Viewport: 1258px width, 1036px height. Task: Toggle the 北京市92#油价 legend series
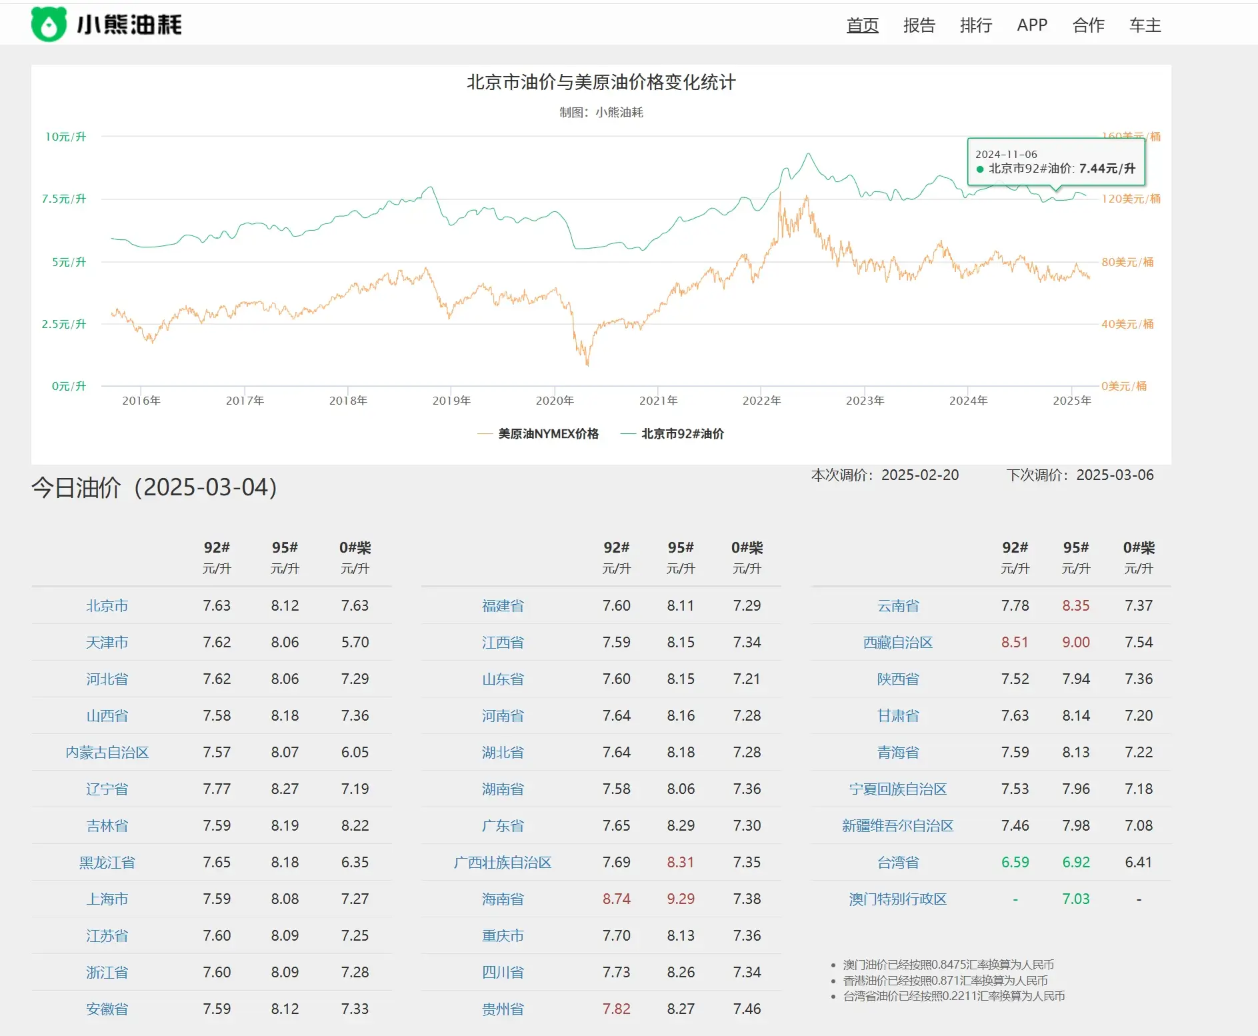673,434
